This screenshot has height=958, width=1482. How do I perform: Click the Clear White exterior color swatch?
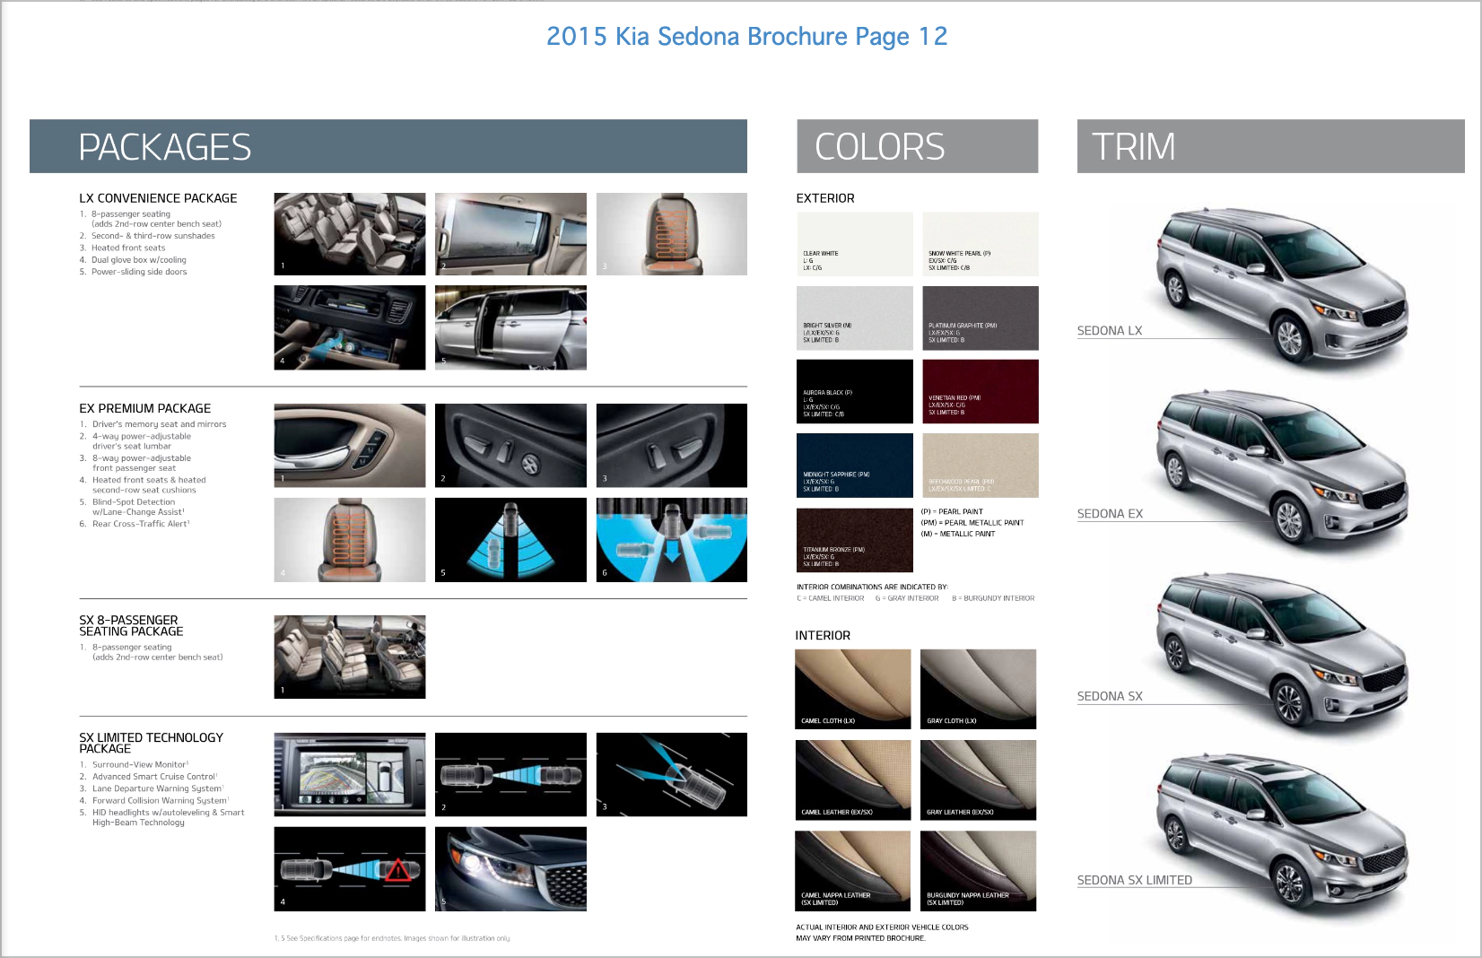click(854, 244)
